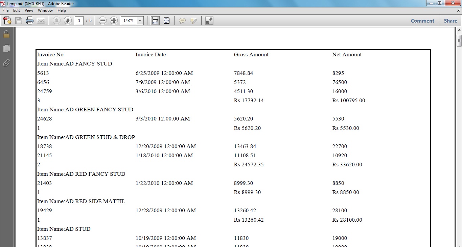Click the net subtotal "Rs 28100.00"
462x247 pixels.
click(x=347, y=220)
